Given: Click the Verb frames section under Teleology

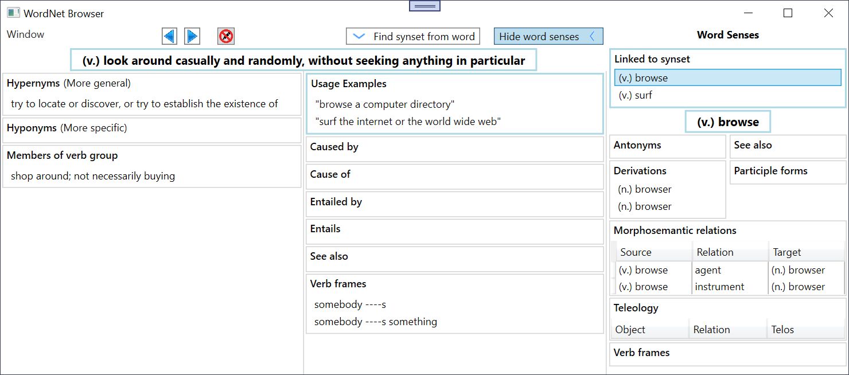Looking at the screenshot, I should (728, 354).
